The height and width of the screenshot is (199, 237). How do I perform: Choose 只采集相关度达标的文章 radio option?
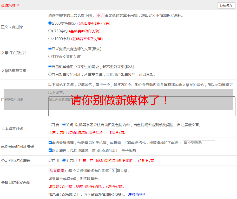[x=50, y=49]
